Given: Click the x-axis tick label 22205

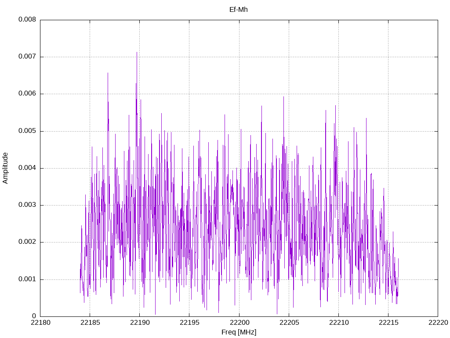Looking at the screenshot, I should click(x=289, y=323).
